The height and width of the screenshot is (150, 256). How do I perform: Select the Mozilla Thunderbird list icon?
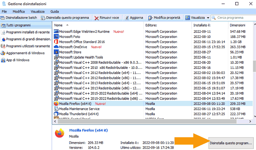click(56, 114)
